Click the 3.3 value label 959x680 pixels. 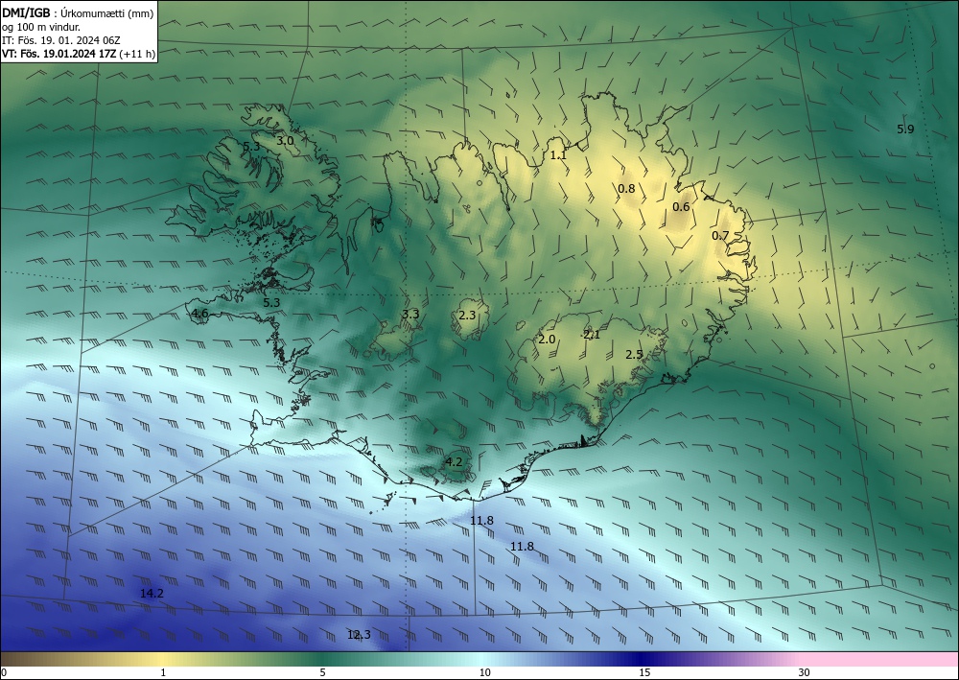click(x=410, y=315)
